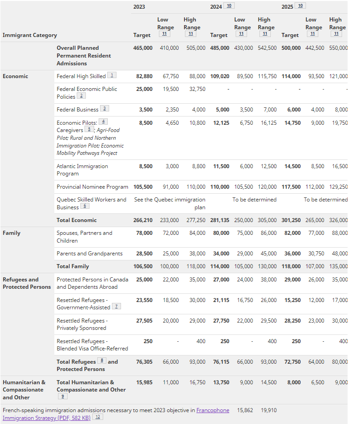The height and width of the screenshot is (424, 348).
Task: Open footnote 11 under 2024 High Range
Action: (265, 34)
